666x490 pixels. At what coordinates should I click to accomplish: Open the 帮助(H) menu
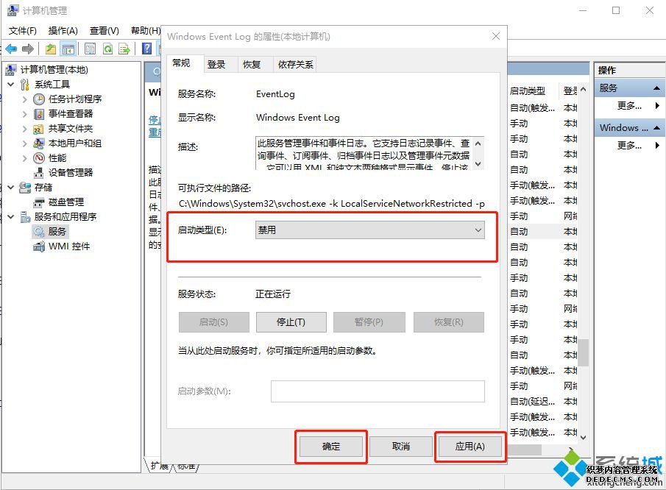pos(145,31)
